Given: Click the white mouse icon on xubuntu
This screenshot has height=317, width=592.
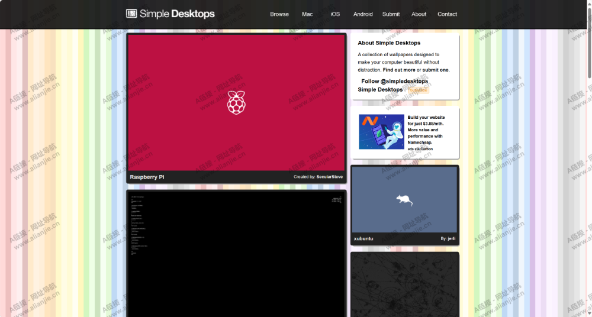Looking at the screenshot, I should [404, 200].
